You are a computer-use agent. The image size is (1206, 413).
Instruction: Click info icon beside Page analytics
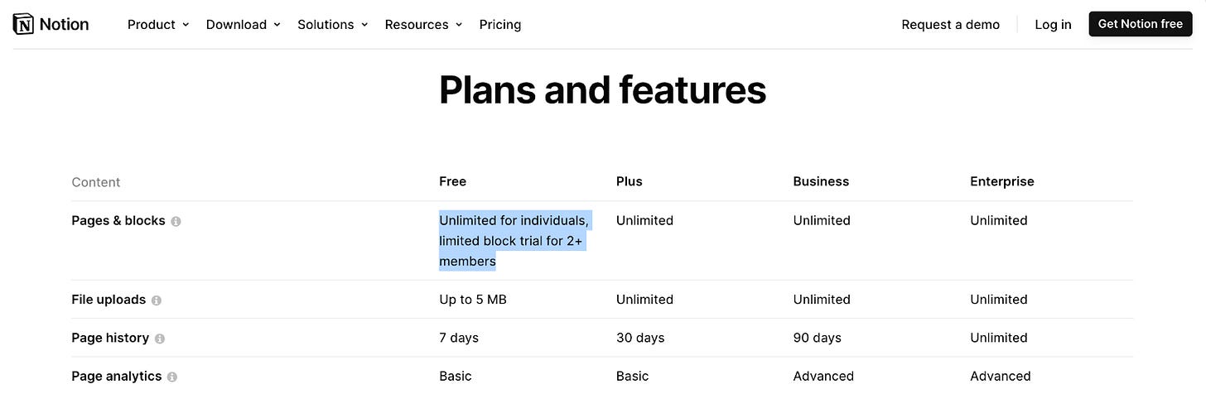coord(172,377)
